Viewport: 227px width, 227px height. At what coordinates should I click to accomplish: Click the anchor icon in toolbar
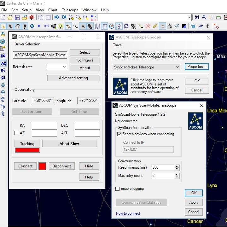[x=208, y=26]
